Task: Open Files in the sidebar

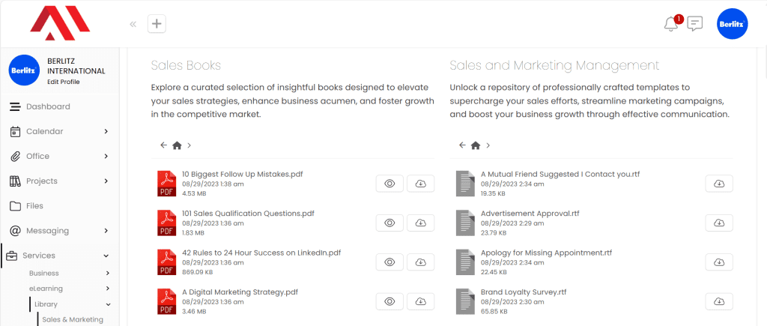Action: point(34,205)
